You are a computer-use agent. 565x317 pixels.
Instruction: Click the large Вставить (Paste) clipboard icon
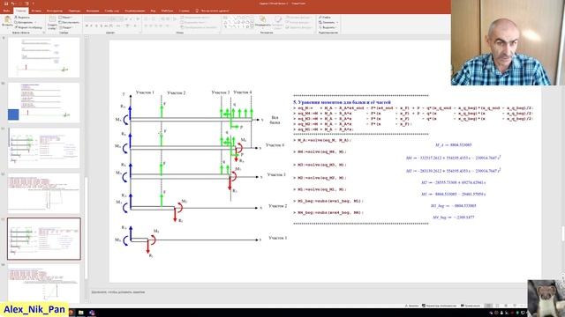(x=7, y=20)
